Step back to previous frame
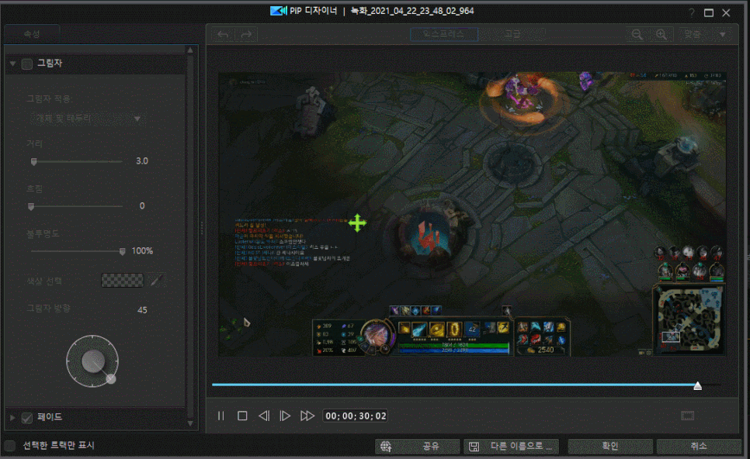 tap(264, 416)
